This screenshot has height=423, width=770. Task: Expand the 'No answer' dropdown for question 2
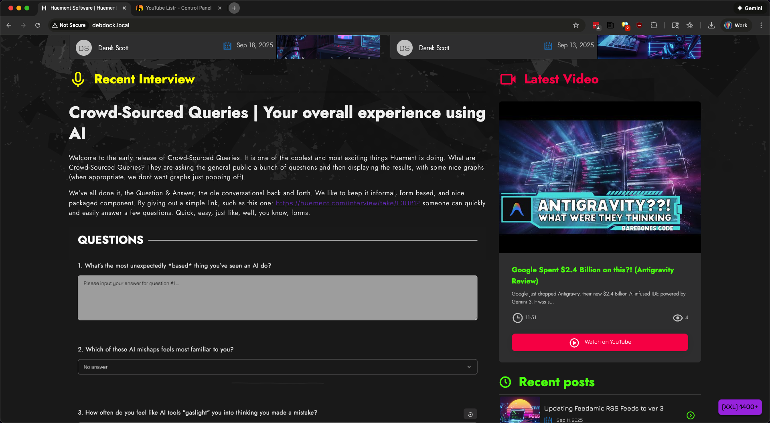278,367
